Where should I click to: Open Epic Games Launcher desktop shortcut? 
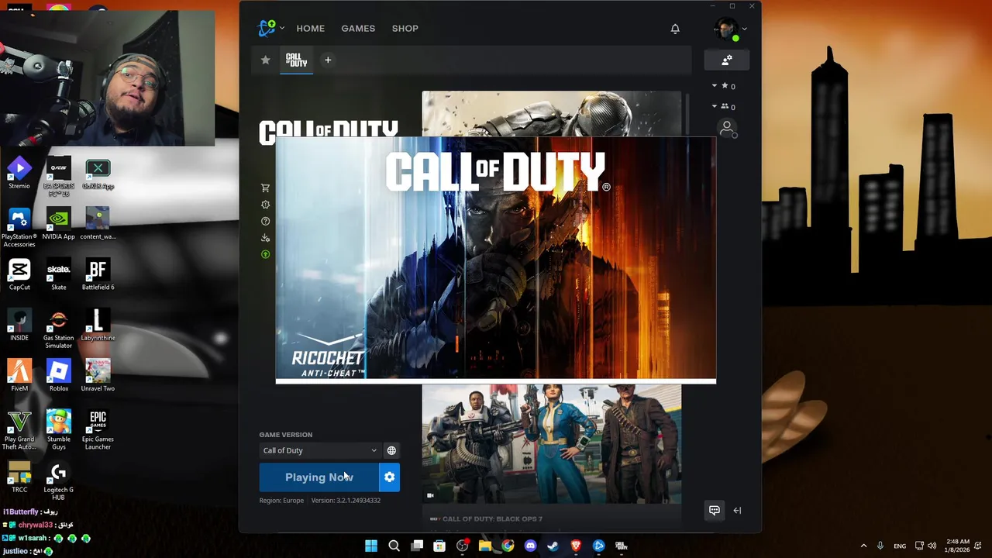click(98, 430)
